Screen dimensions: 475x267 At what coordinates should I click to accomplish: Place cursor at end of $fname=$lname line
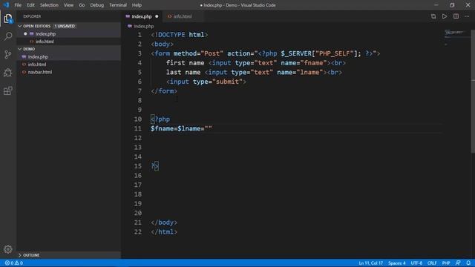tap(212, 128)
